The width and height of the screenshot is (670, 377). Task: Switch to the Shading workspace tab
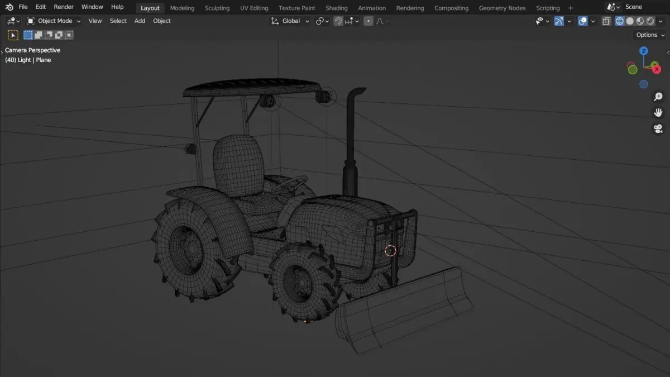337,8
